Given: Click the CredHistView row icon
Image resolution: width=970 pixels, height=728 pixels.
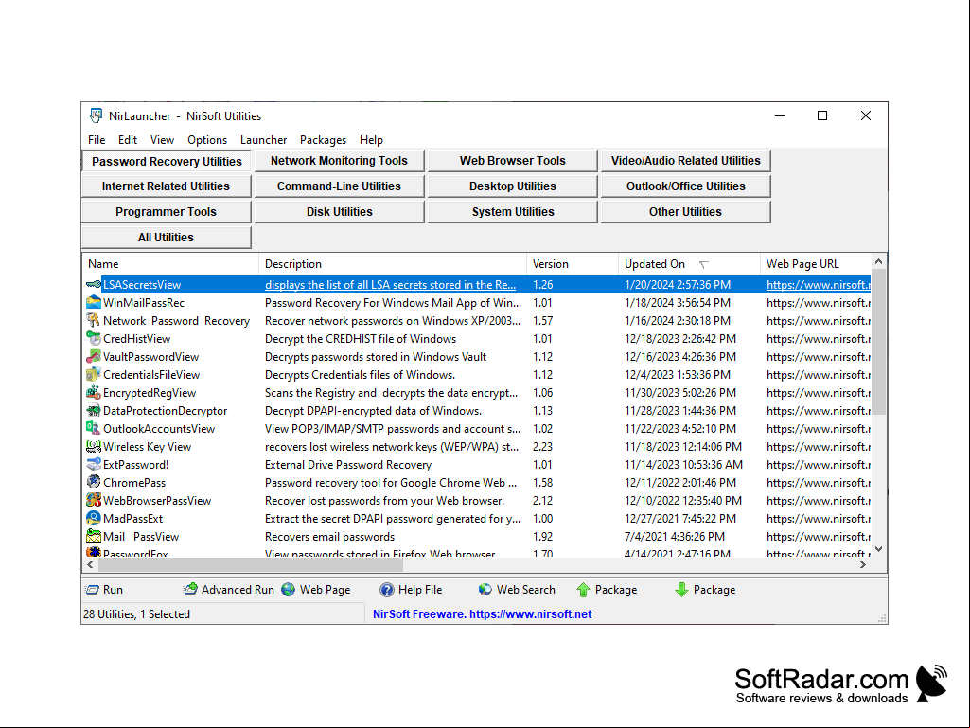Looking at the screenshot, I should [94, 339].
